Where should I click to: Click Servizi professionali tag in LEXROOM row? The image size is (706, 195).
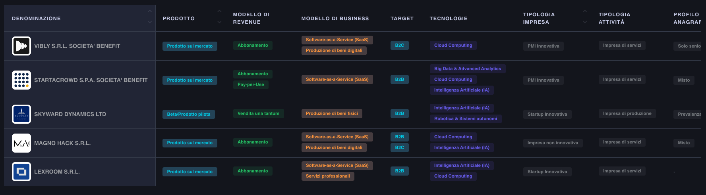[x=328, y=176]
